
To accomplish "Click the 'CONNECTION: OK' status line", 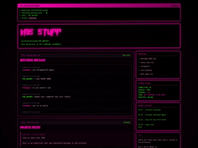I will pyautogui.click(x=144, y=87).
